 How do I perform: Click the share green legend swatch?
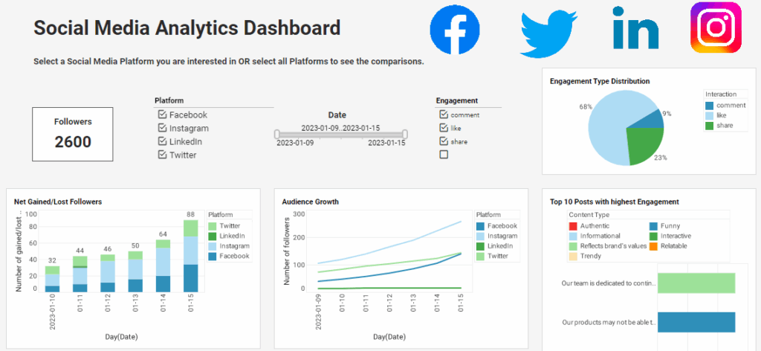710,126
